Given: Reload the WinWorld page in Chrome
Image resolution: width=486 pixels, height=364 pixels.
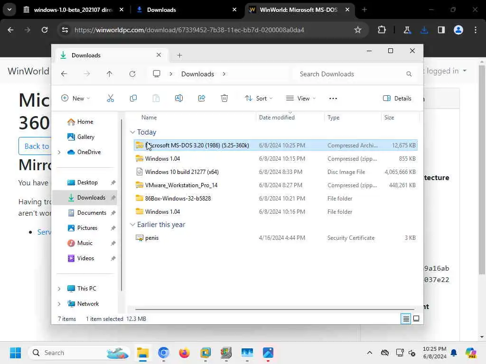Looking at the screenshot, I should tap(45, 30).
